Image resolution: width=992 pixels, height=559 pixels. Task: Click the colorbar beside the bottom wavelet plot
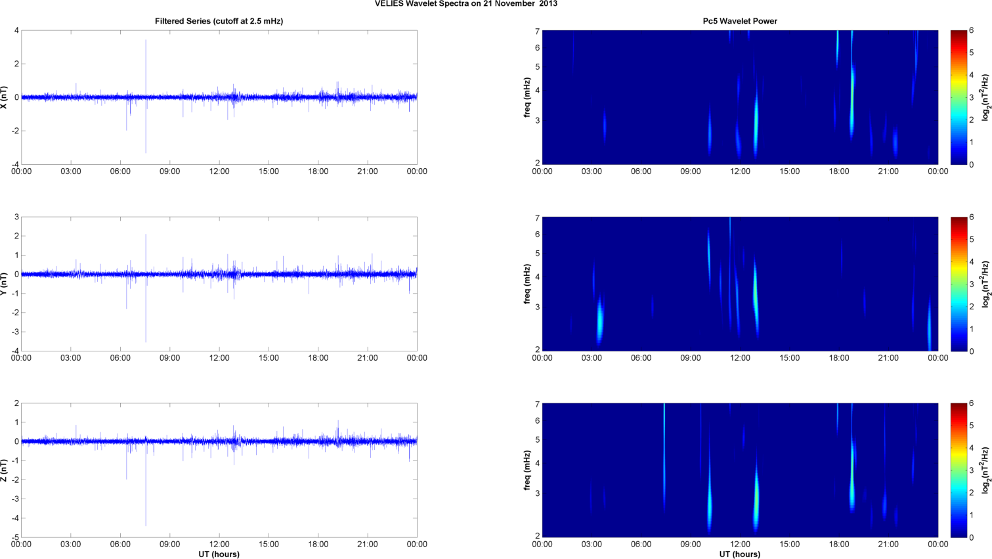click(959, 470)
